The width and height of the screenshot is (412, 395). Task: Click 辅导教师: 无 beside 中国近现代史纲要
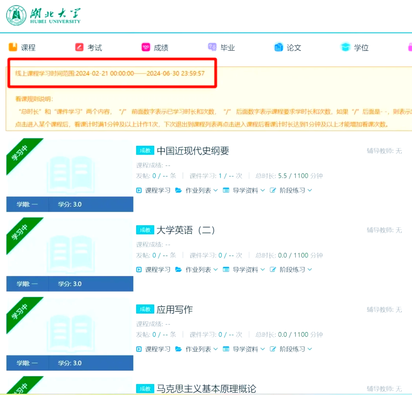[x=384, y=151]
